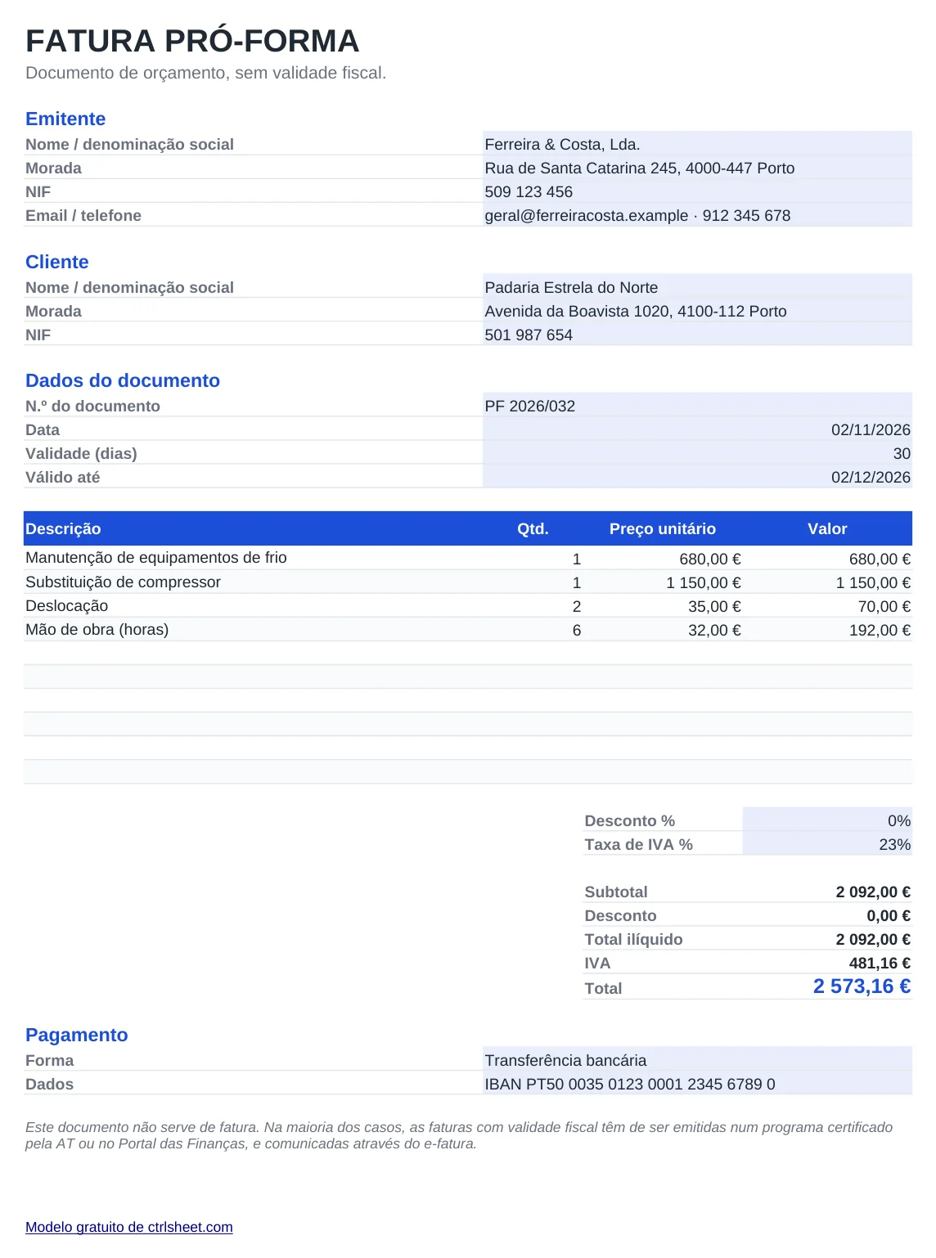Select 'Manutenção de equipamentos de frio' row description
The height and width of the screenshot is (1258, 936).
pyautogui.click(x=156, y=557)
